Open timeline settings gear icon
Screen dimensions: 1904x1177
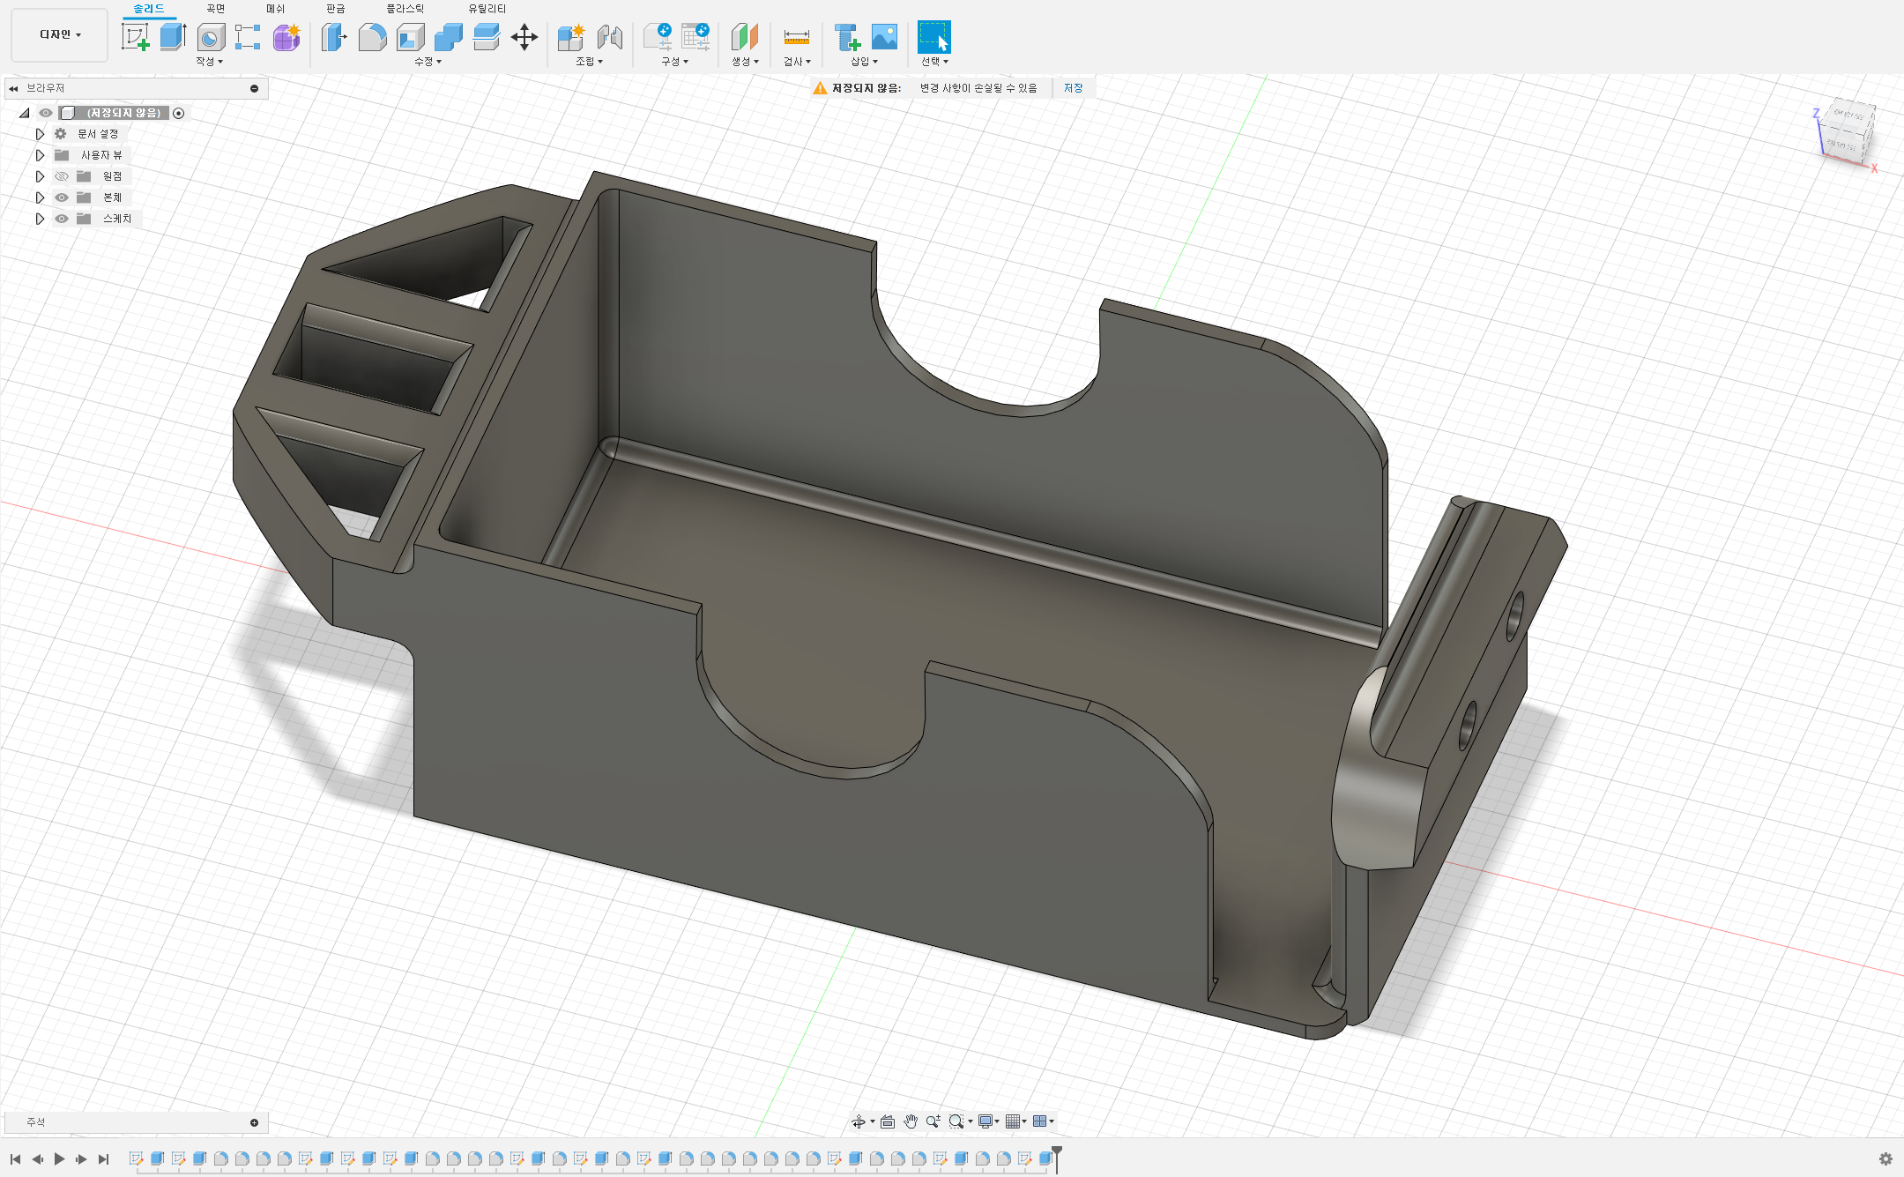click(x=1885, y=1158)
